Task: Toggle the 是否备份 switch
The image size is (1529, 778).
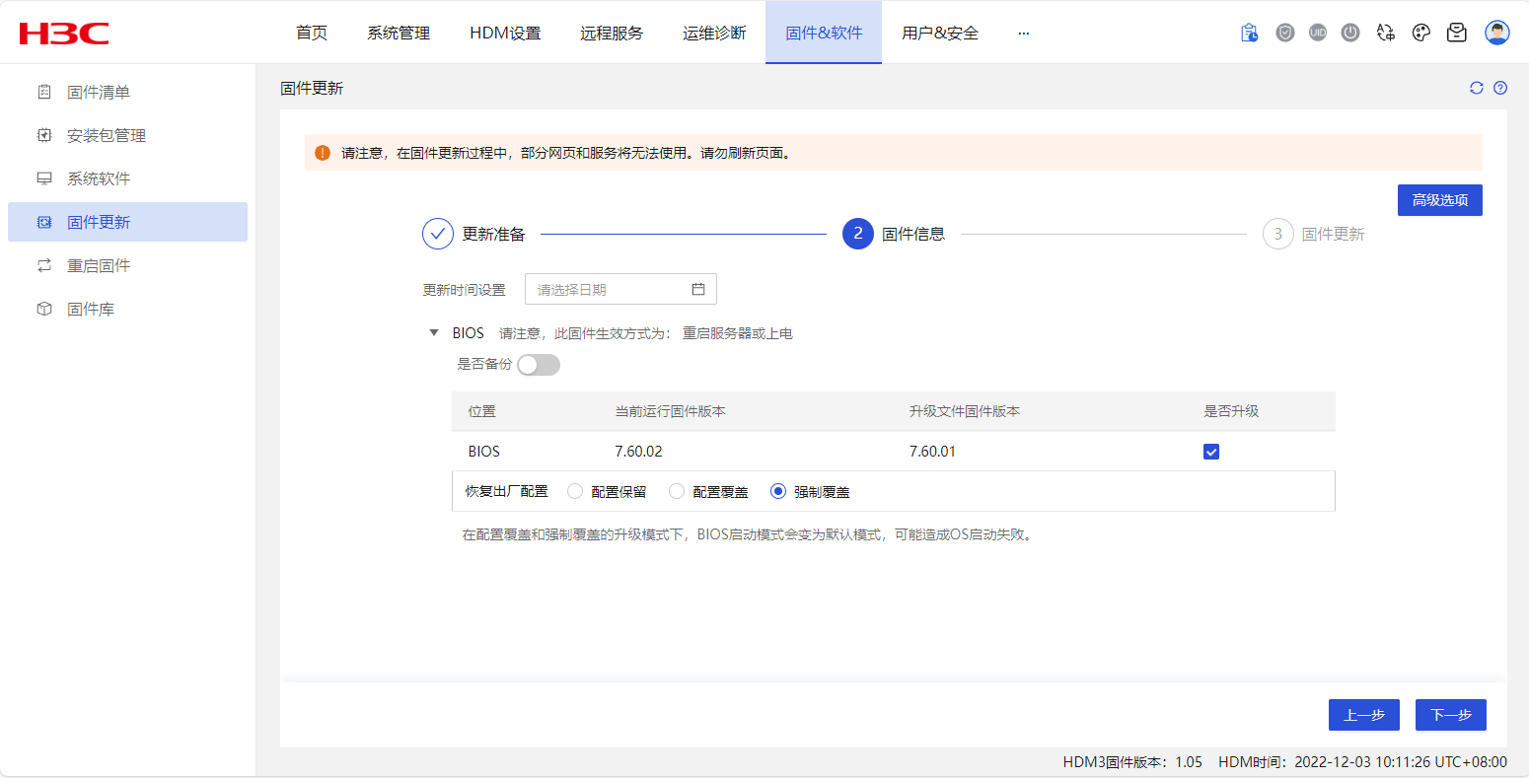Action: [x=539, y=365]
